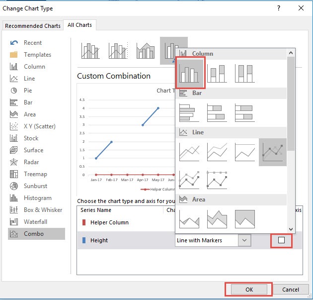This screenshot has width=313, height=300.
Task: Dismiss dialog with Cancel button
Action: click(291, 290)
